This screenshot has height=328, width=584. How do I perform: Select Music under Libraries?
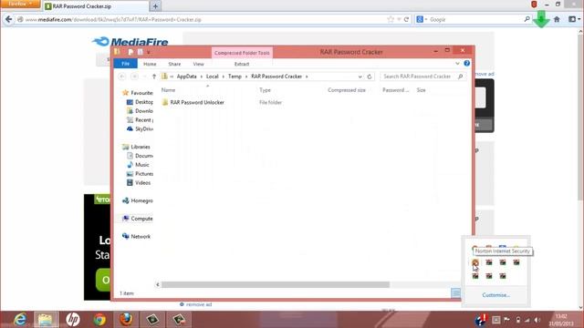click(138, 164)
